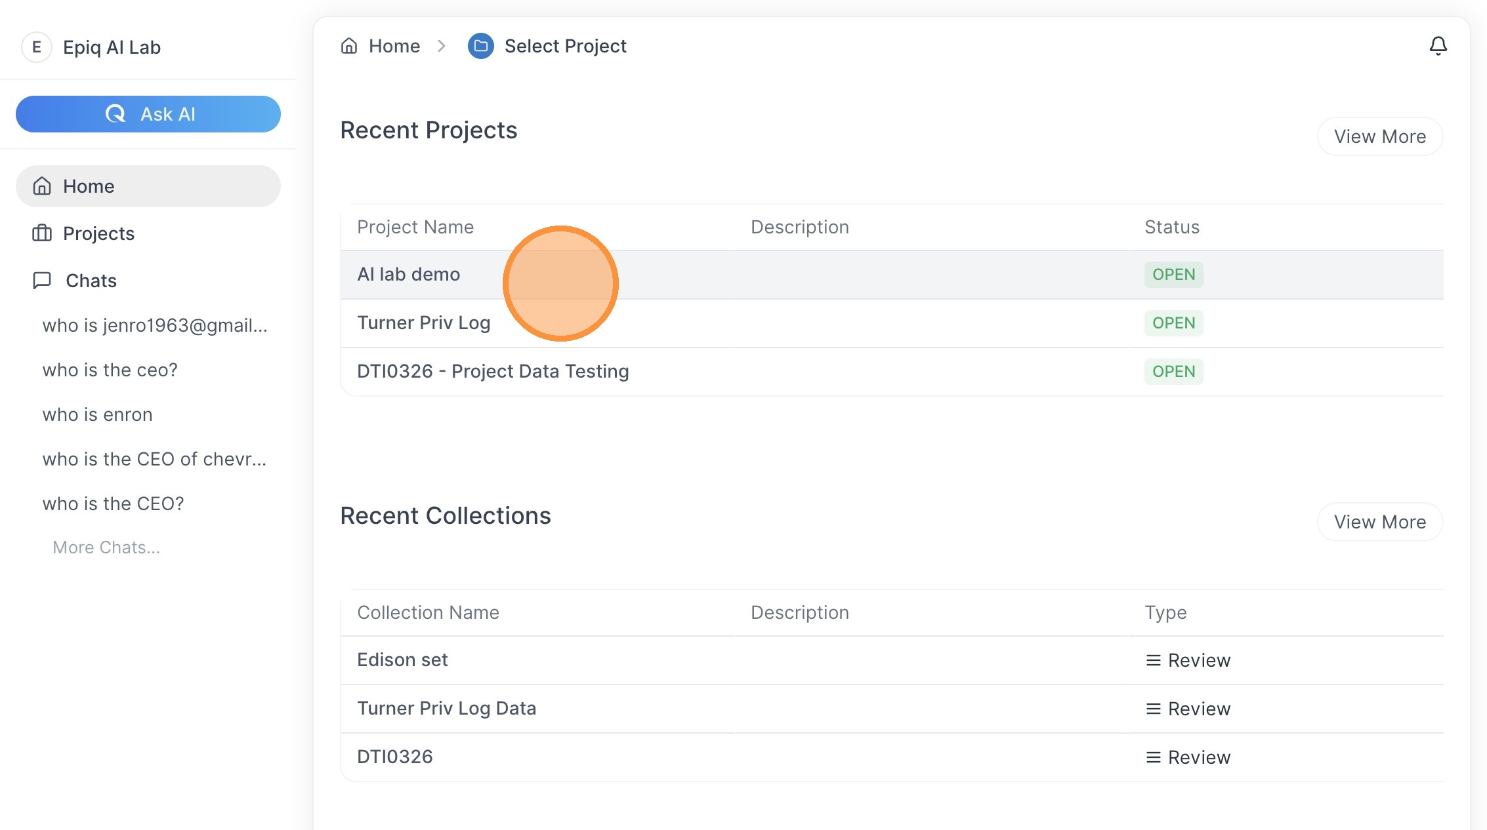Image resolution: width=1487 pixels, height=830 pixels.
Task: Click the home icon in breadcrumb
Action: click(349, 46)
